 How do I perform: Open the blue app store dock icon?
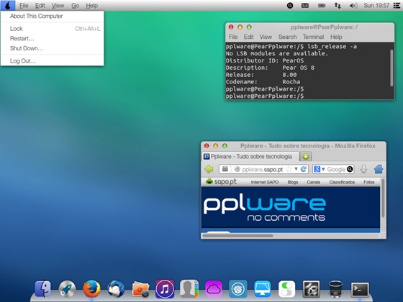click(x=238, y=289)
